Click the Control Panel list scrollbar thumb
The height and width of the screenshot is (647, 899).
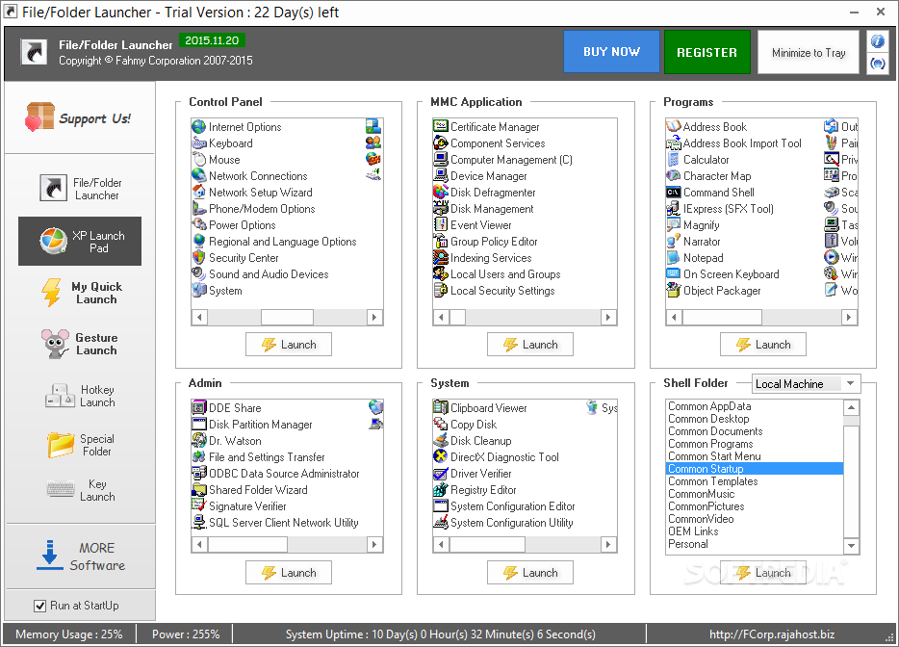click(x=287, y=317)
